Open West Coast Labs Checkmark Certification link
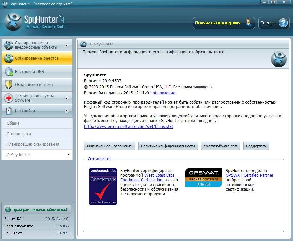 click(x=148, y=178)
